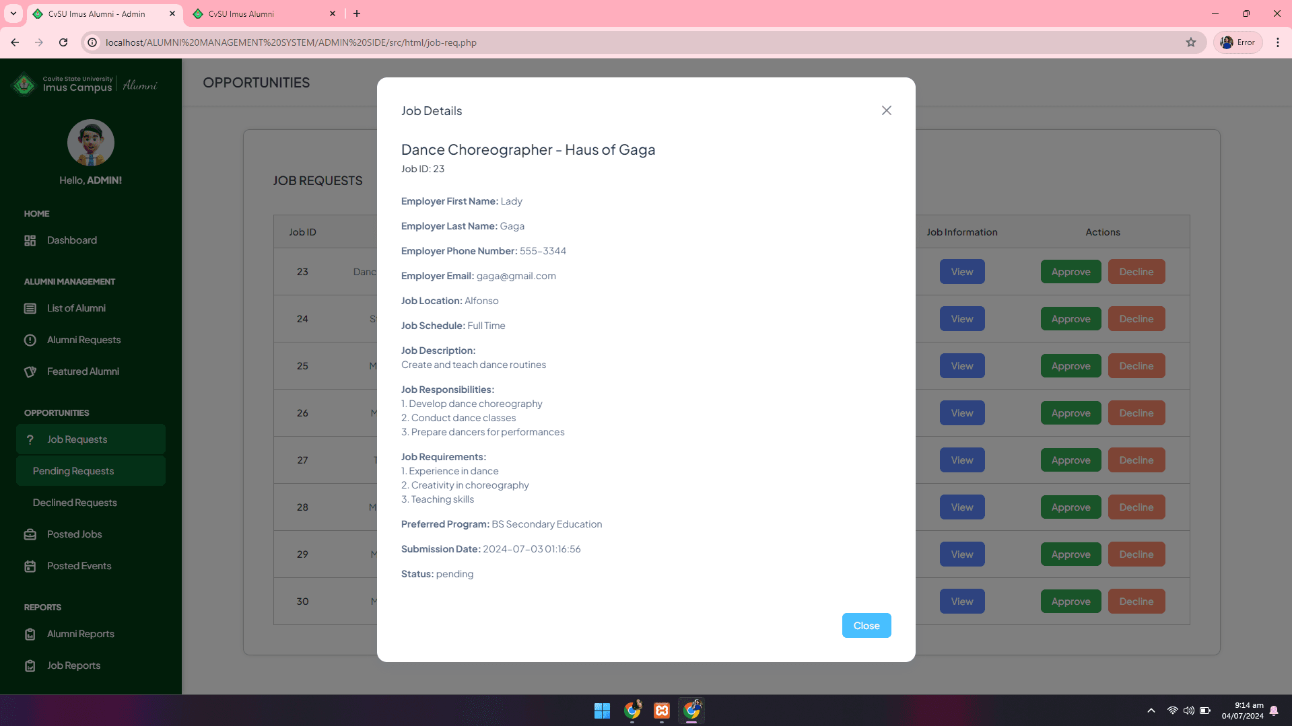Reload the current page
The height and width of the screenshot is (726, 1292).
pyautogui.click(x=63, y=42)
